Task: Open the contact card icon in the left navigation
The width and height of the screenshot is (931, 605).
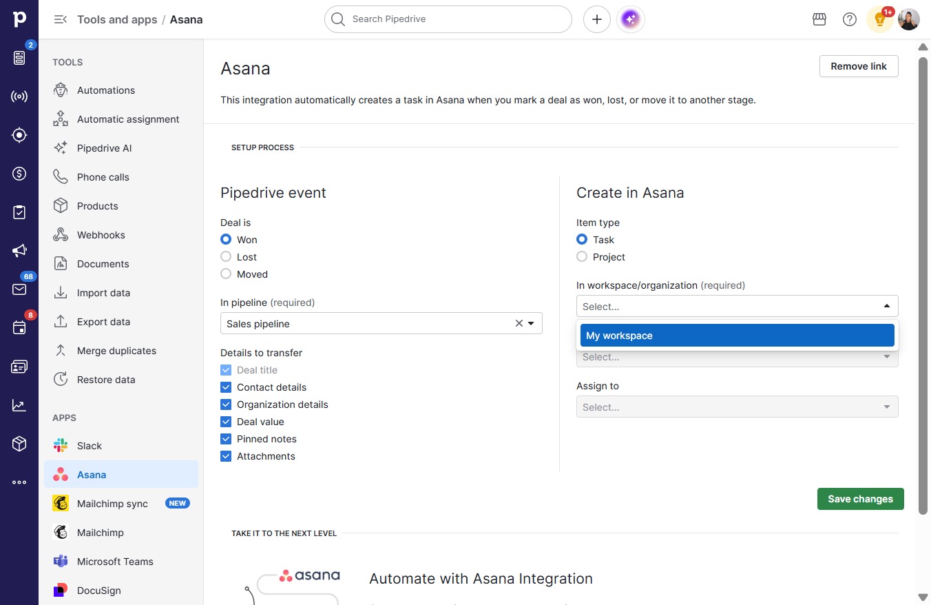Action: 19,367
